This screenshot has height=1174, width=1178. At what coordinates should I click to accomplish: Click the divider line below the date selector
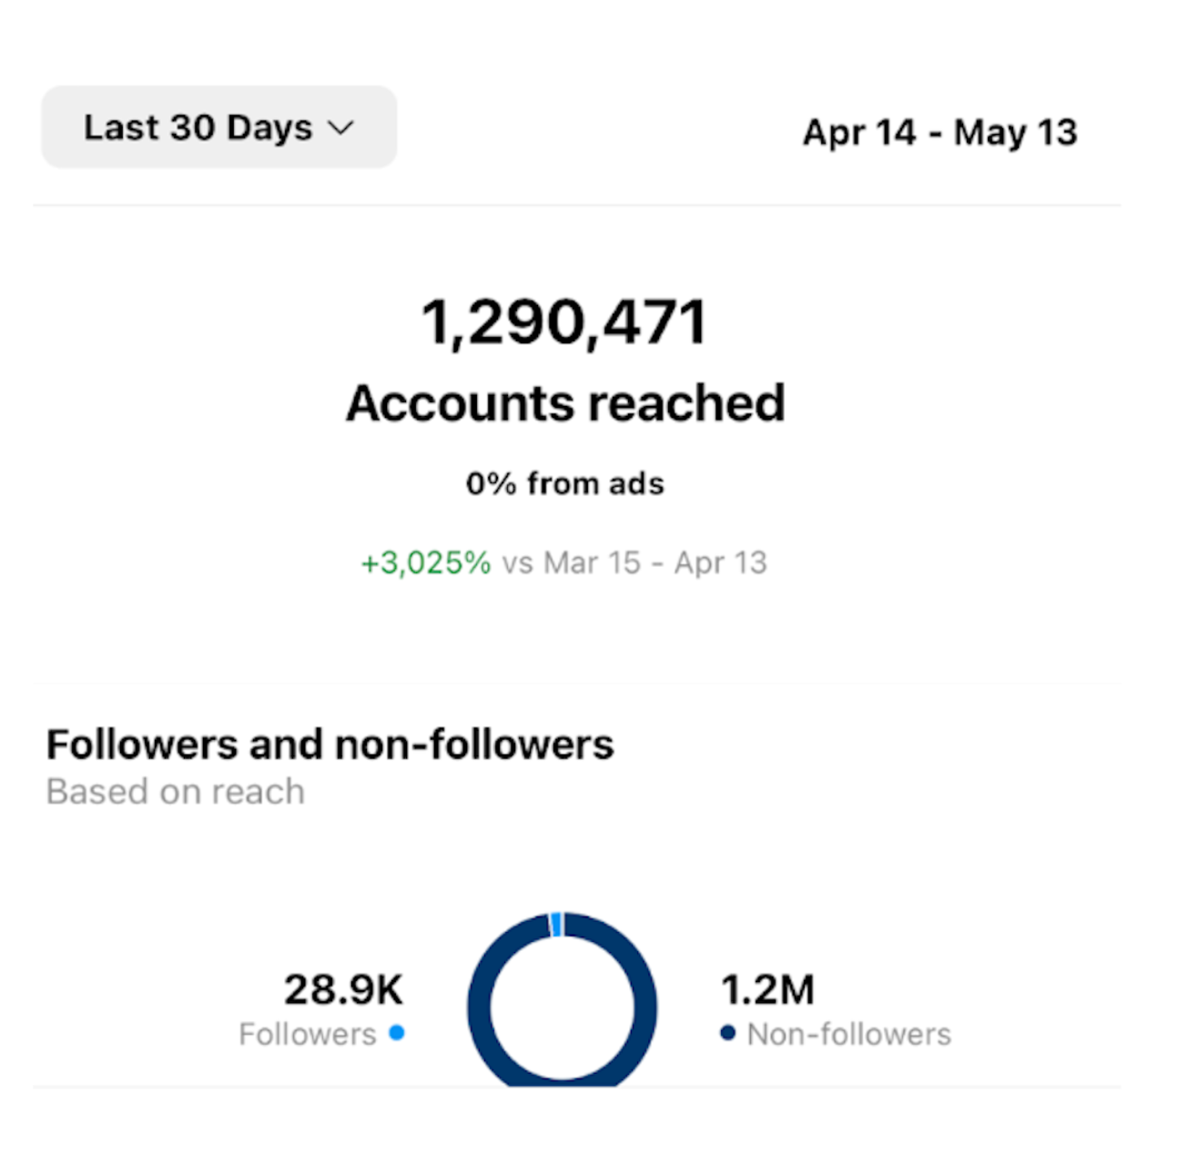(575, 206)
